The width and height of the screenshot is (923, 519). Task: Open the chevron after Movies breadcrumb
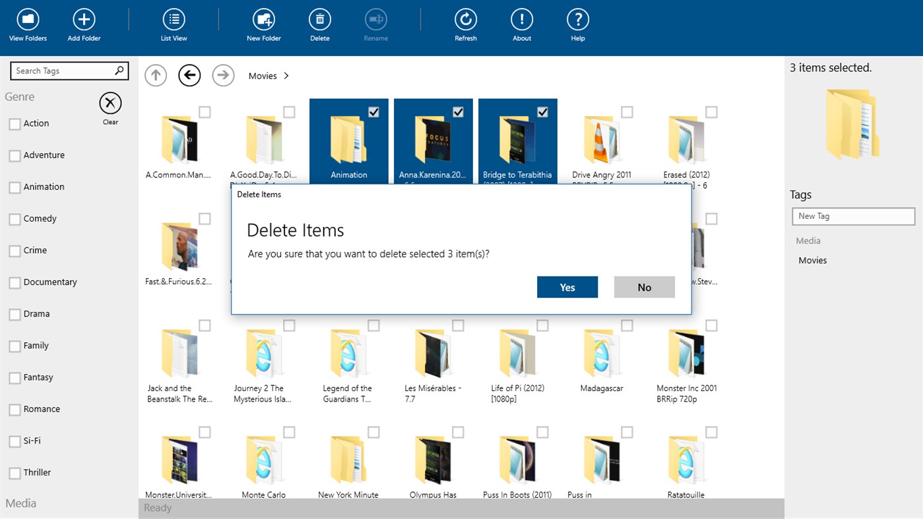(x=286, y=75)
